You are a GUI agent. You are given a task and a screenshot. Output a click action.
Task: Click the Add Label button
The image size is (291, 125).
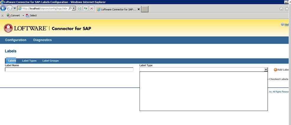[x=281, y=70]
